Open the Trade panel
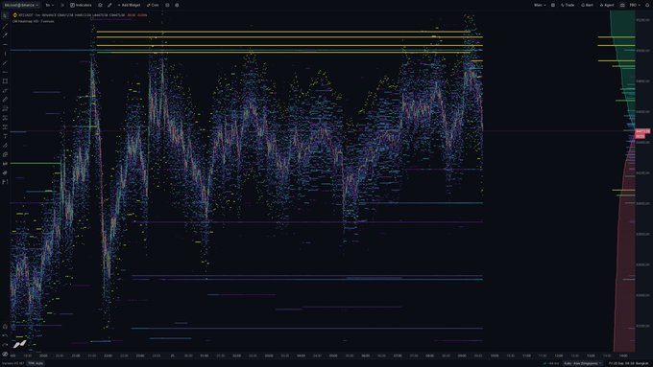The image size is (653, 367). [568, 5]
